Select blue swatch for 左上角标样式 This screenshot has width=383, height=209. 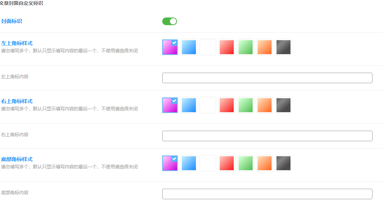pyautogui.click(x=189, y=47)
